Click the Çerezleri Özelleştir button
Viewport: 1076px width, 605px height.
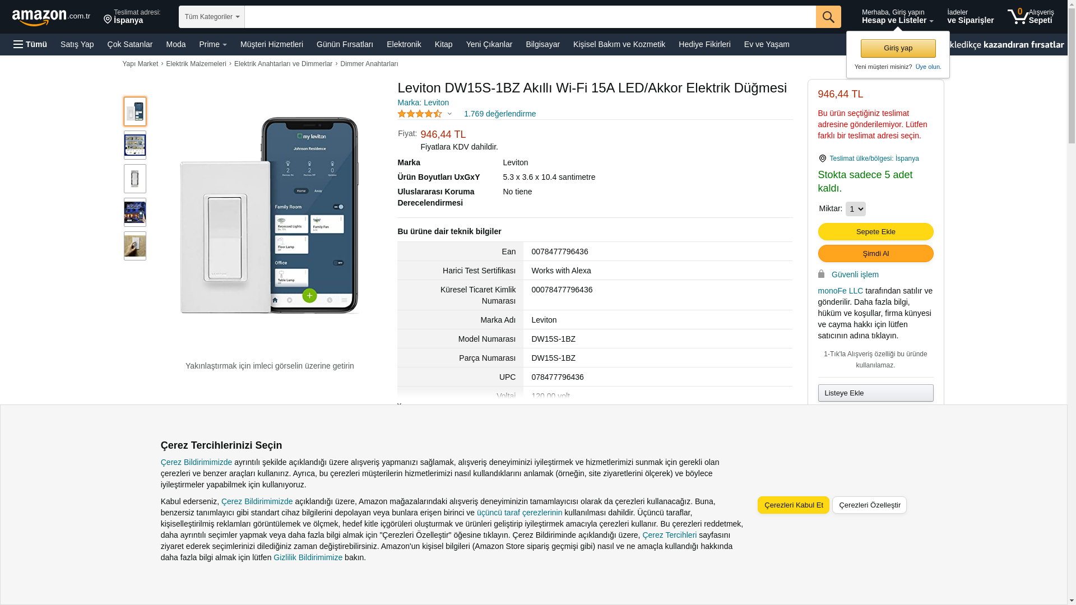pyautogui.click(x=869, y=505)
